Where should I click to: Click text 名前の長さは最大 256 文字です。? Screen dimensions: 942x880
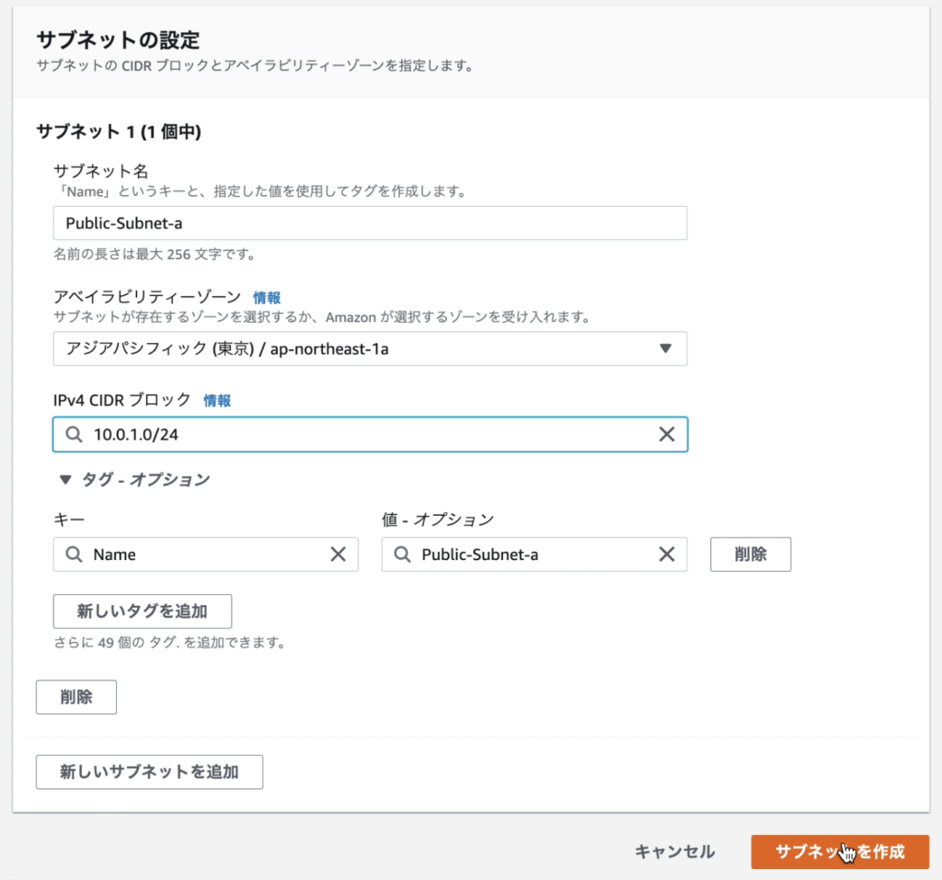point(155,254)
